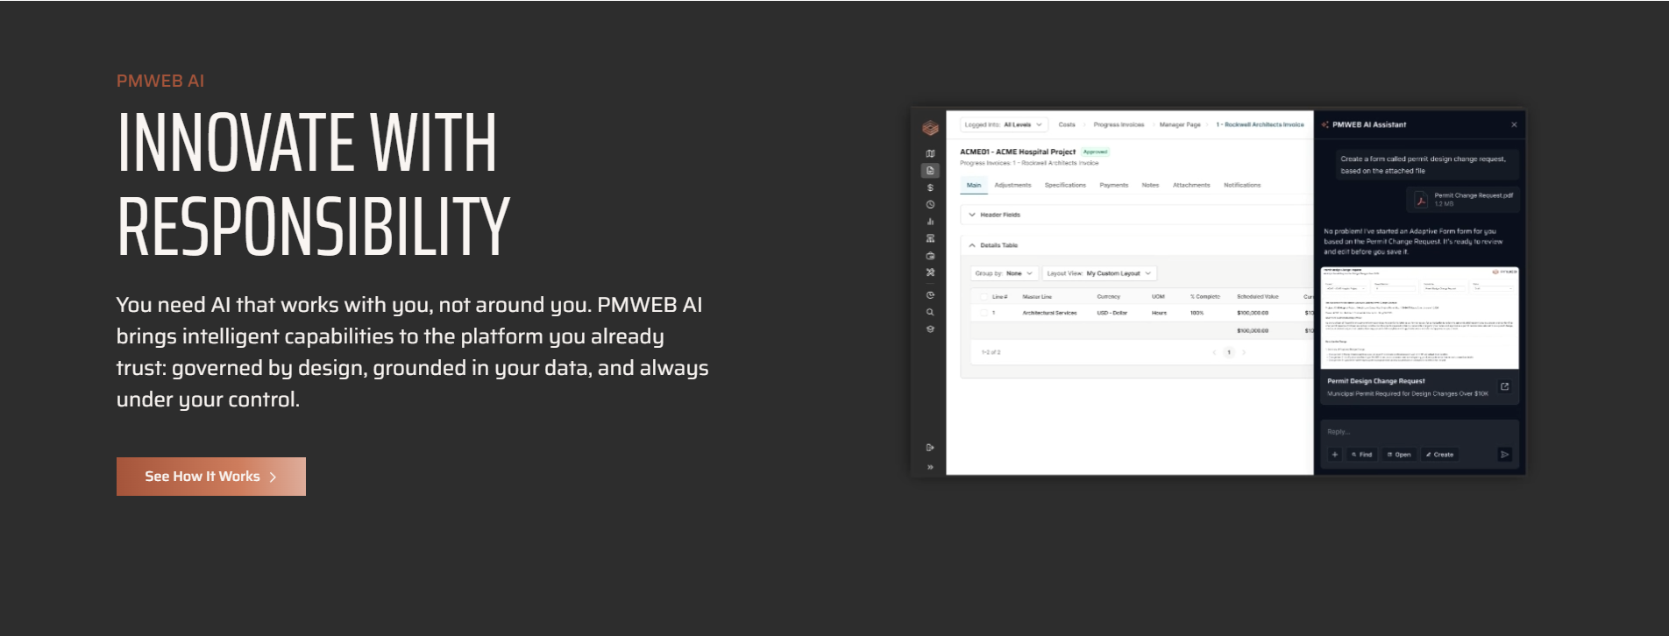Open the generated form preview thumbnail

point(1419,318)
